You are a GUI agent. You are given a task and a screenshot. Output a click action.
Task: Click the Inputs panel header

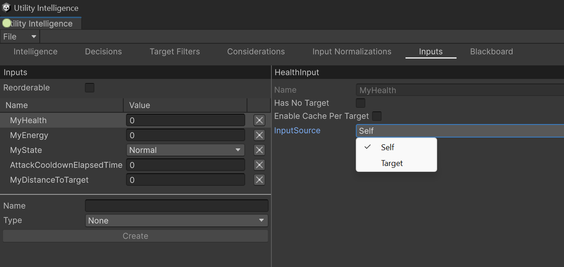(135, 72)
